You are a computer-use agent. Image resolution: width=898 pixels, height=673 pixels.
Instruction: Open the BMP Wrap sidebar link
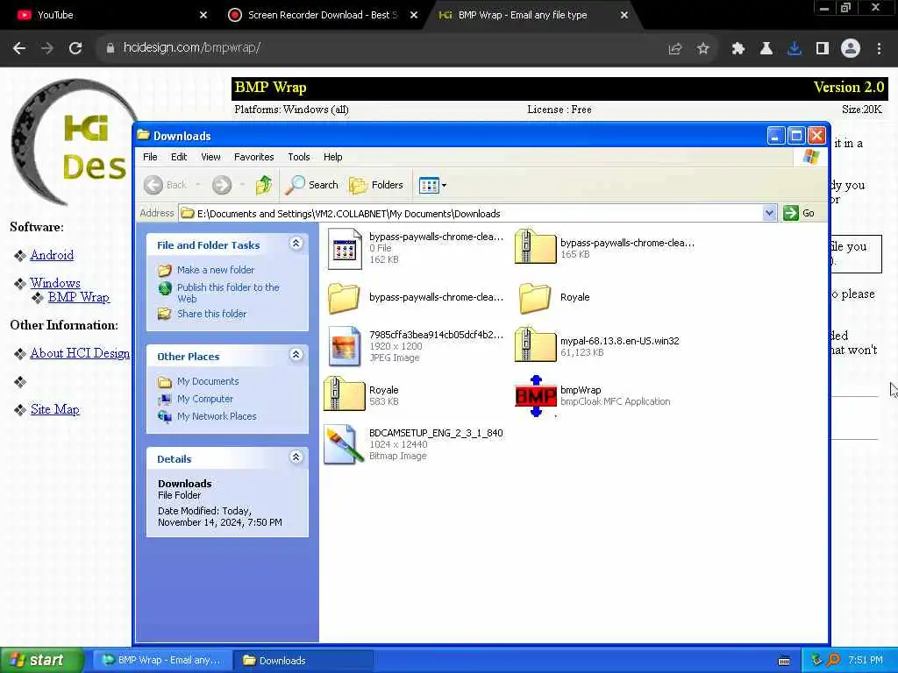click(x=78, y=297)
